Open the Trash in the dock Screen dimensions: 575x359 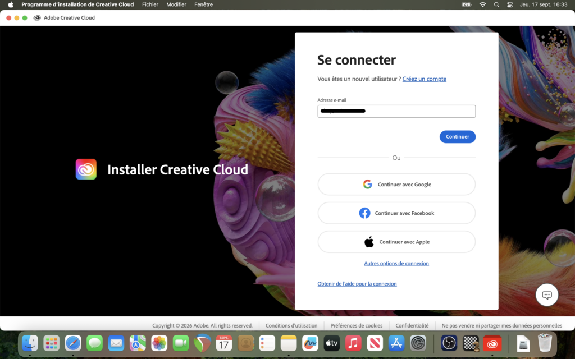[x=545, y=343]
